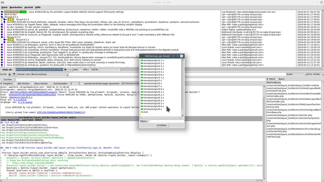Click the dialog's vertical scrollbar thumb
This screenshot has width=324, height=182.
click(183, 112)
